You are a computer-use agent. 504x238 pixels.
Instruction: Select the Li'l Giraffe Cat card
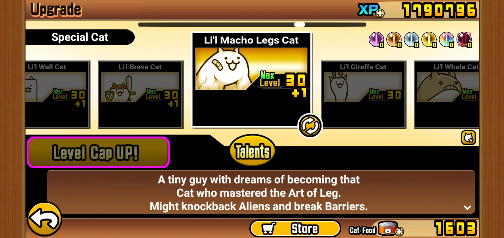[x=363, y=95]
